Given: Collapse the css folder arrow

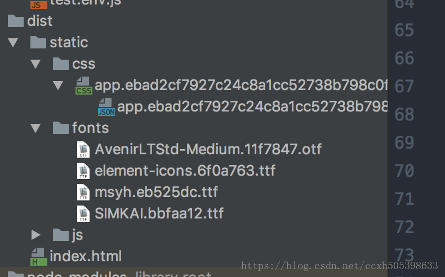Looking at the screenshot, I should point(36,64).
